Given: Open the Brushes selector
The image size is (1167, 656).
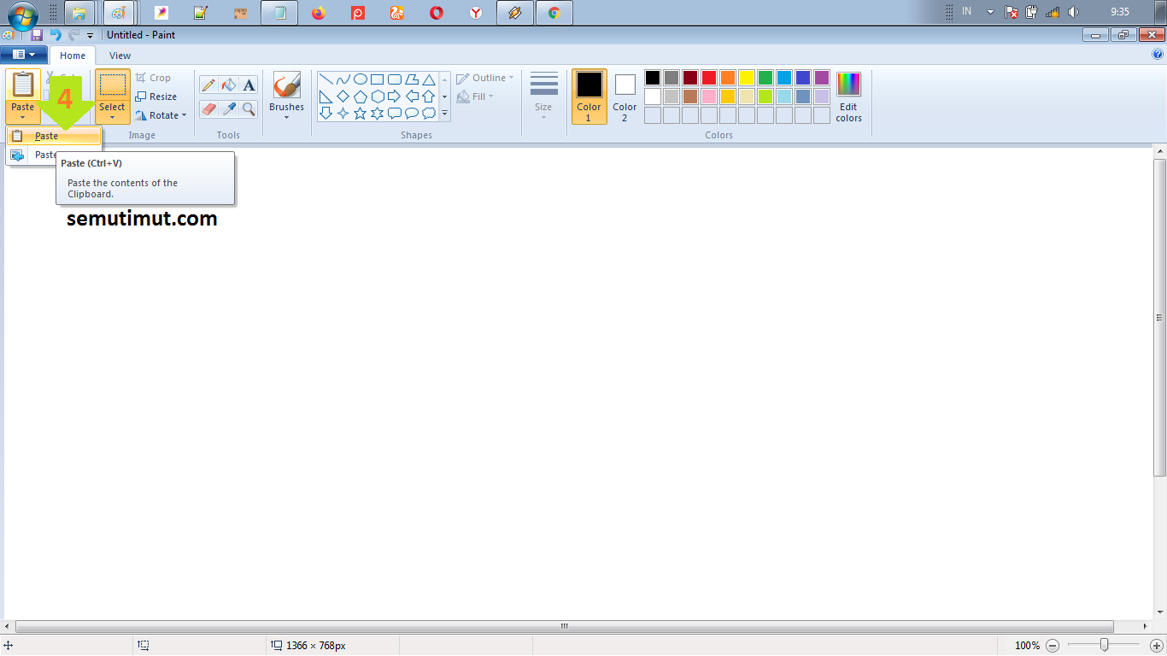Looking at the screenshot, I should 285,94.
